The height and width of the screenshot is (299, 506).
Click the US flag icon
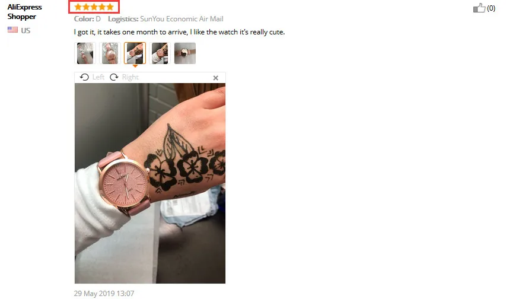click(x=12, y=30)
